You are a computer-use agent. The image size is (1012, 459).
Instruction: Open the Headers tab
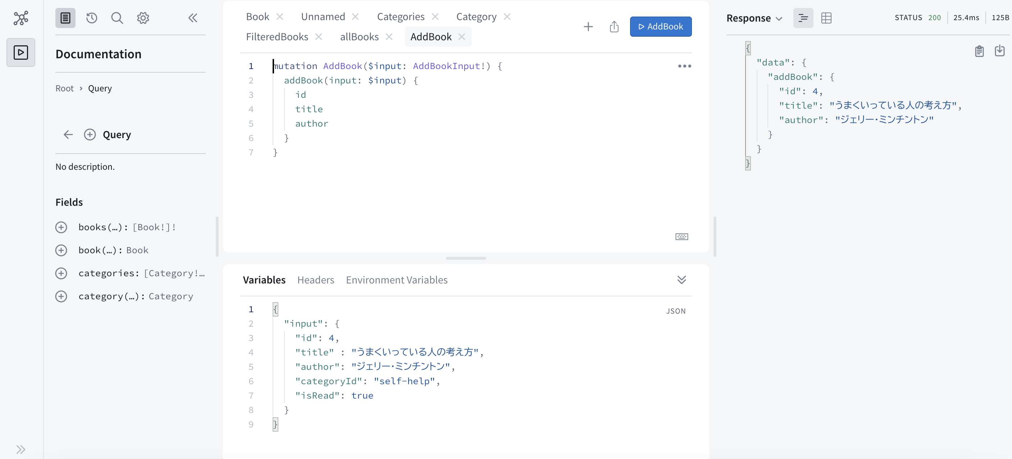coord(315,280)
